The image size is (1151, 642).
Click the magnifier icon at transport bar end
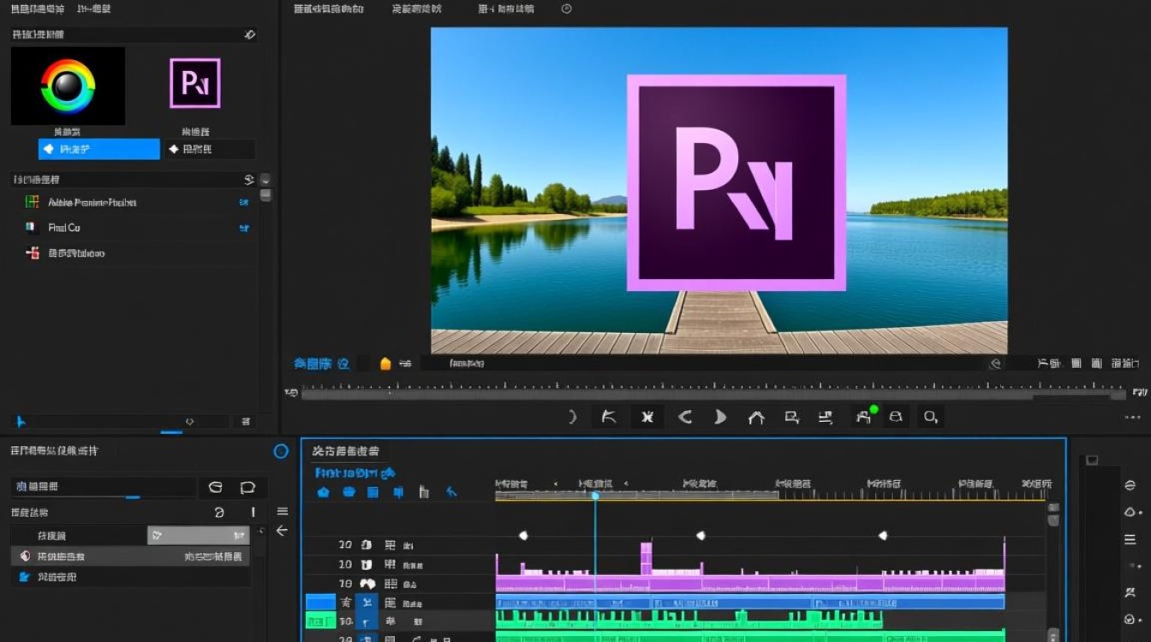click(x=930, y=417)
